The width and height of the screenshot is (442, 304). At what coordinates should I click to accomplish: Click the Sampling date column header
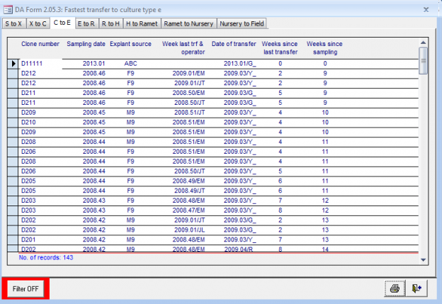[x=86, y=44]
